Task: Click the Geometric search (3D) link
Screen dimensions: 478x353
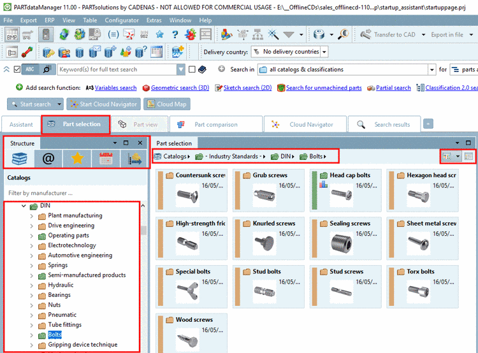Action: (x=180, y=88)
